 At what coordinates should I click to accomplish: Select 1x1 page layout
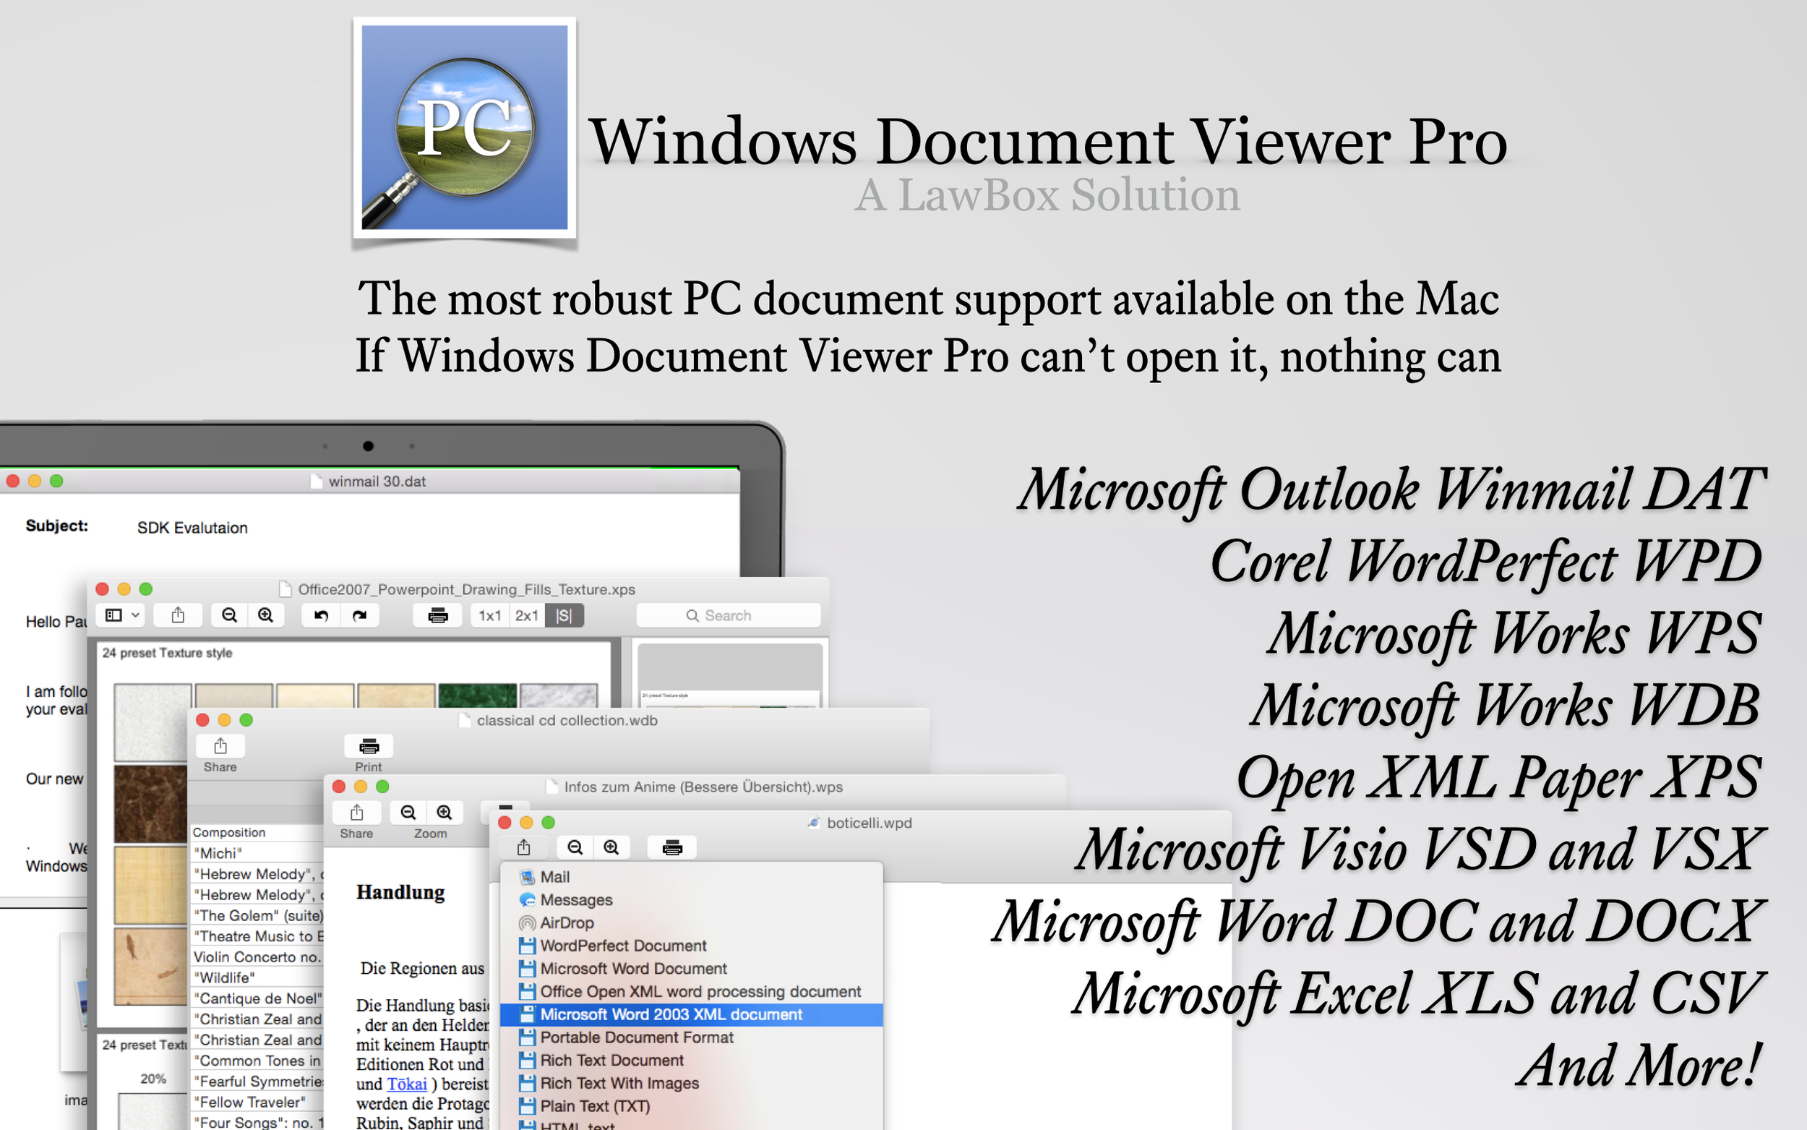click(490, 615)
